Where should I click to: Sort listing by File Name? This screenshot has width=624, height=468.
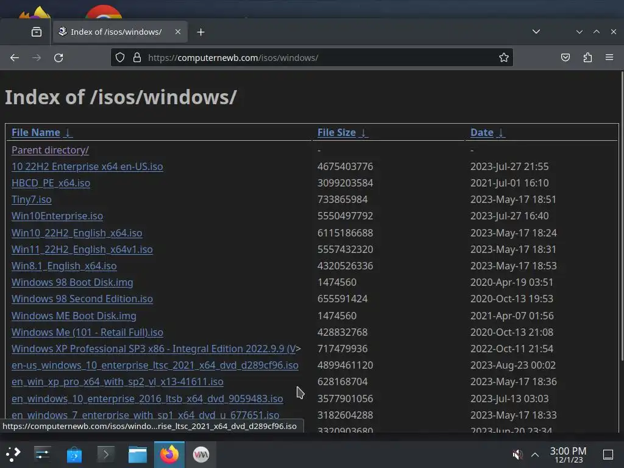click(x=36, y=132)
